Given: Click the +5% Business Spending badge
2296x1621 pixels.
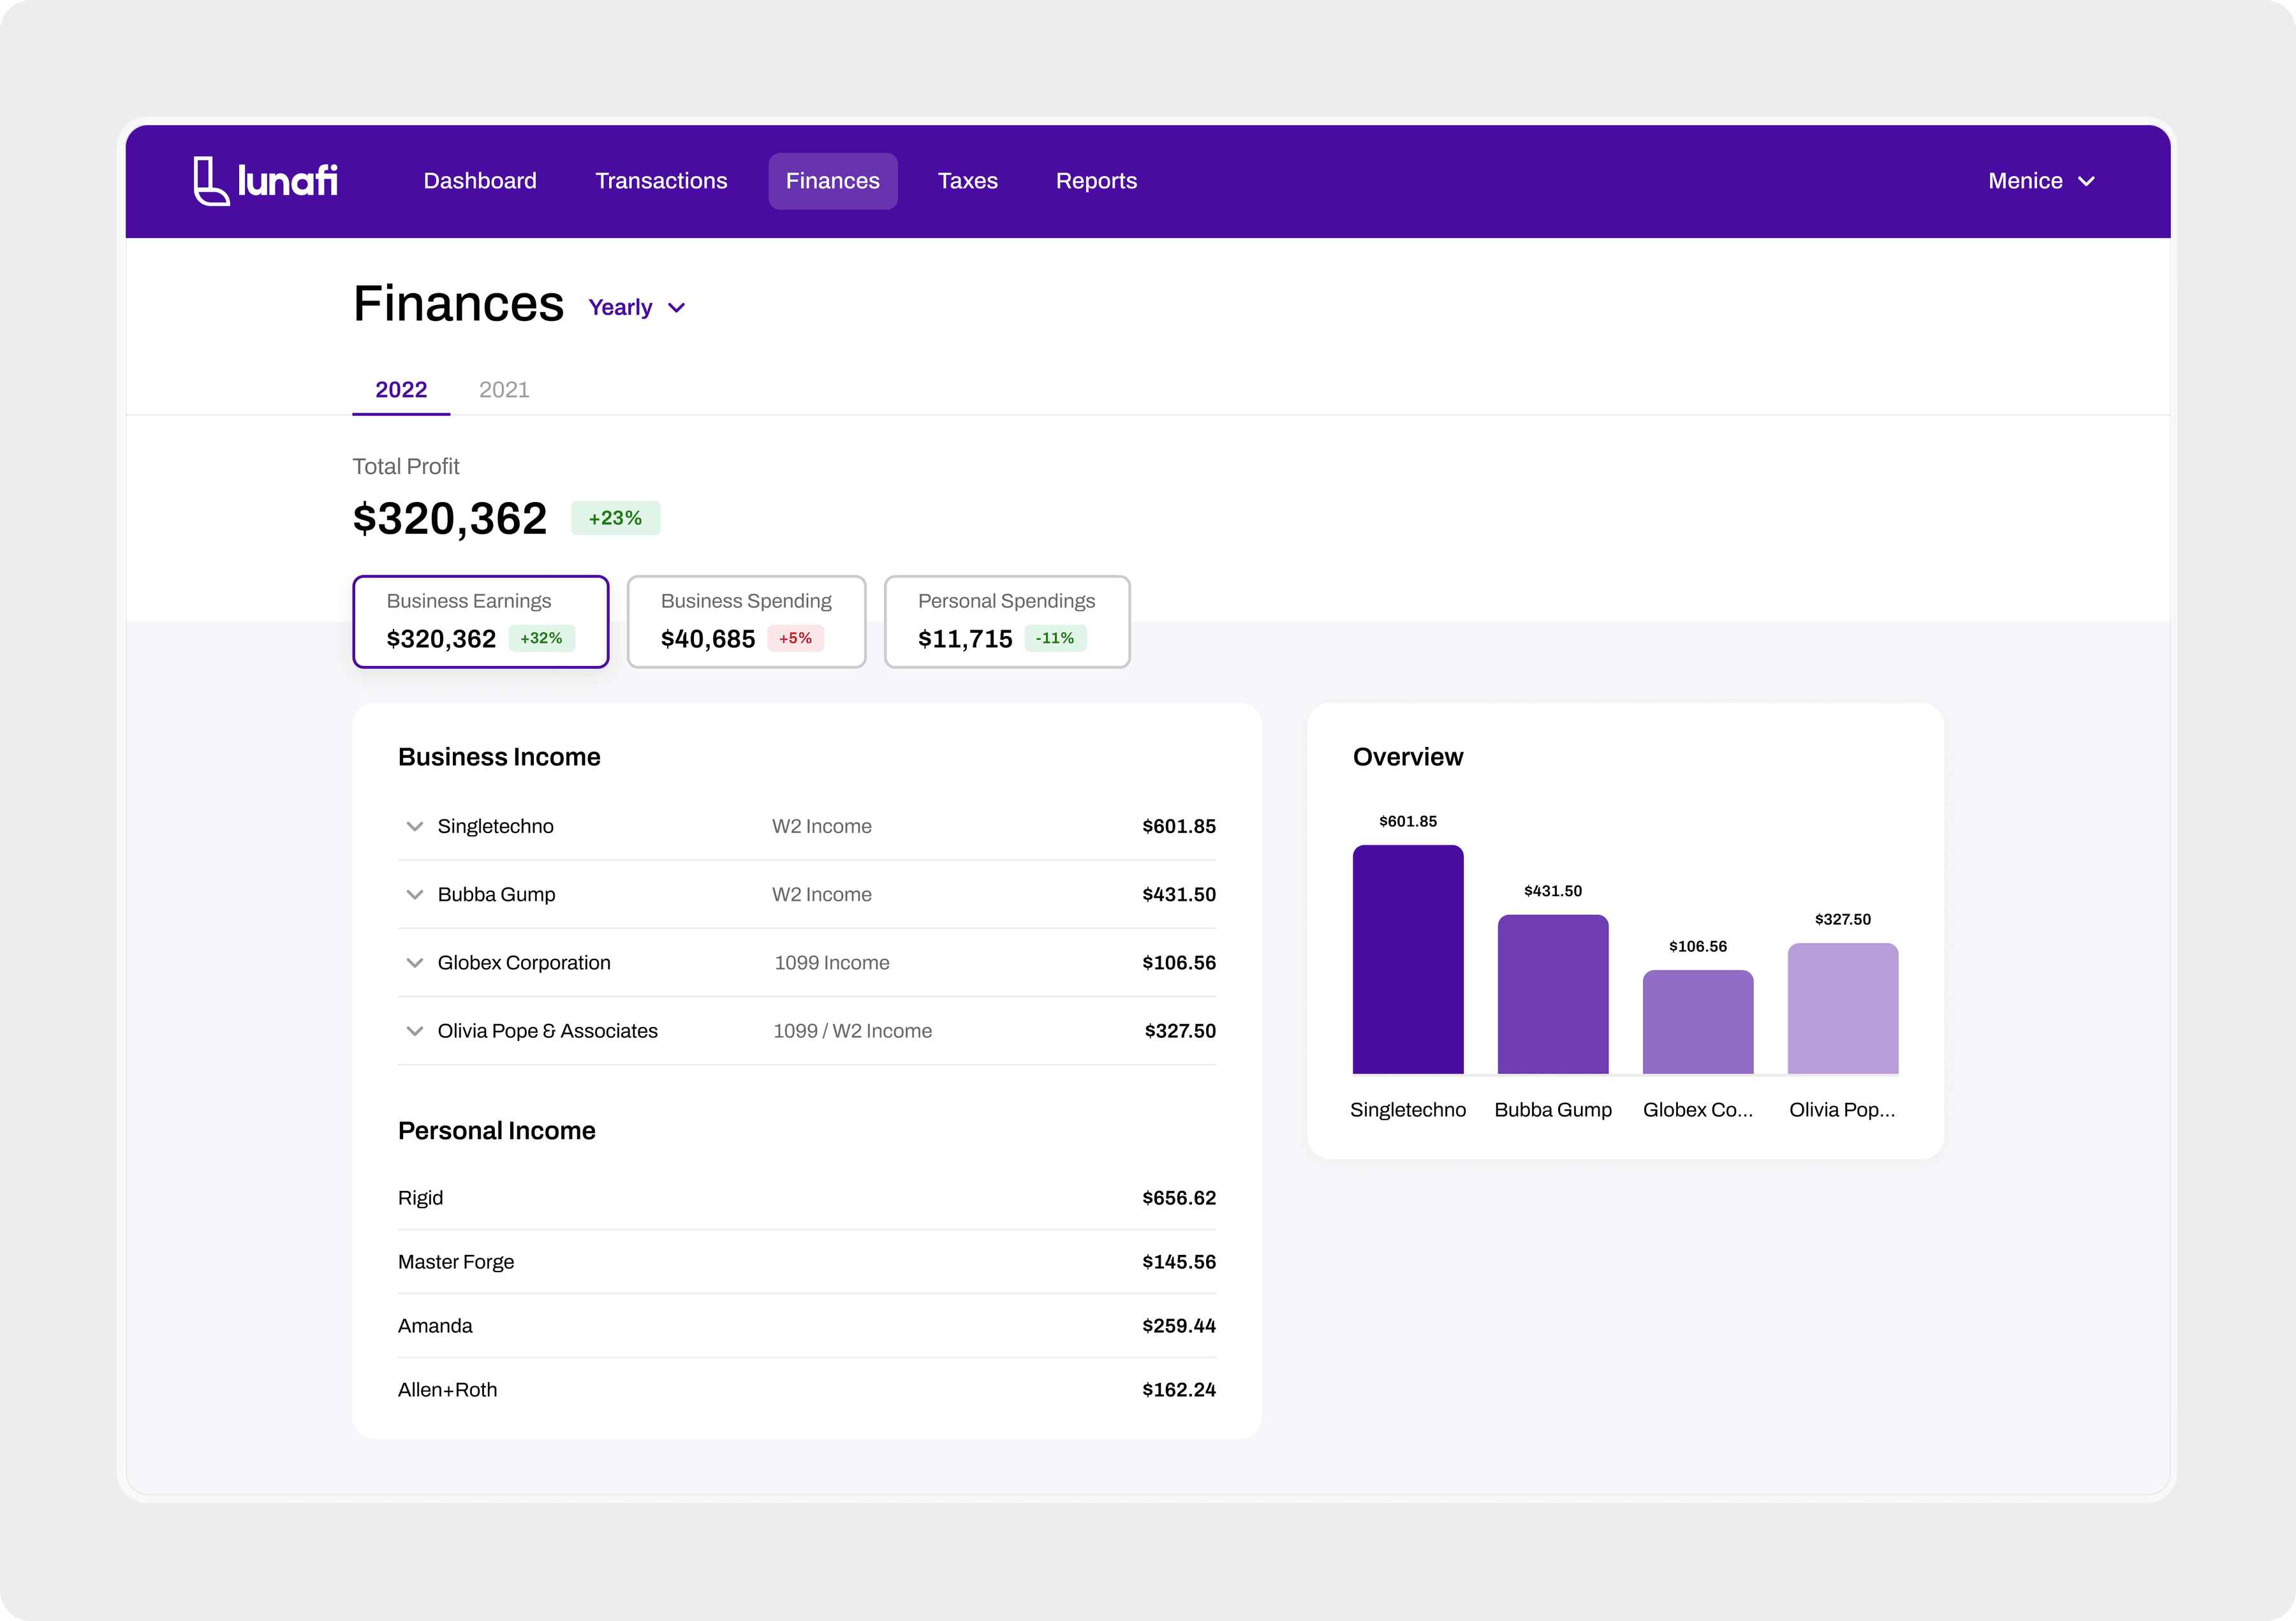Looking at the screenshot, I should click(x=795, y=638).
